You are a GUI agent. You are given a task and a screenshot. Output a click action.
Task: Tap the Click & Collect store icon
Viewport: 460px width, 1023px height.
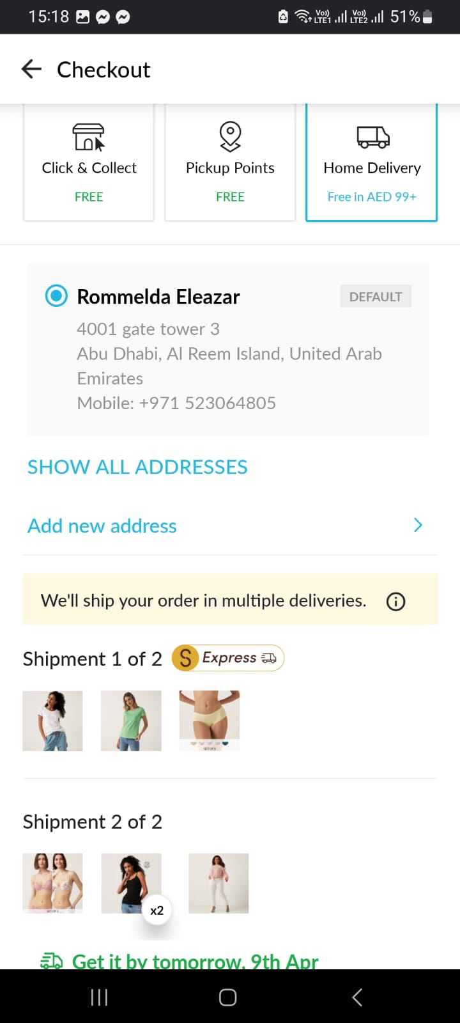[89, 137]
